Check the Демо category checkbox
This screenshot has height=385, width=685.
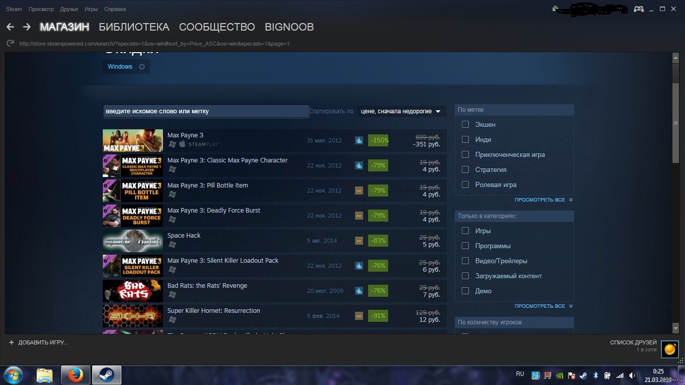coord(465,291)
